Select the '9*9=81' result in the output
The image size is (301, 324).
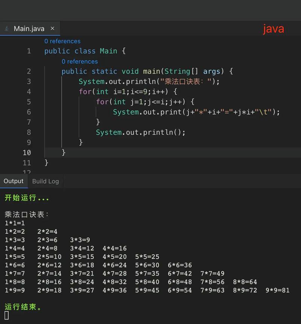click(278, 290)
